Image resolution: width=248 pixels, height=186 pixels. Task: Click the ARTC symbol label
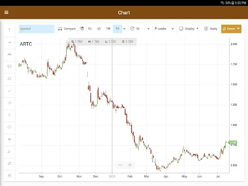click(x=26, y=44)
